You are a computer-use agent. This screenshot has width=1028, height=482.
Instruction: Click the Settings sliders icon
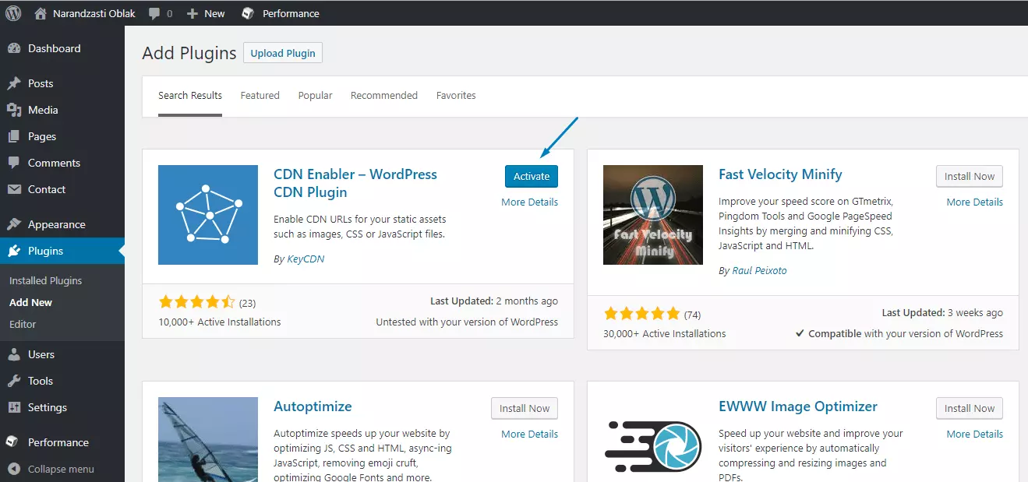pyautogui.click(x=14, y=407)
